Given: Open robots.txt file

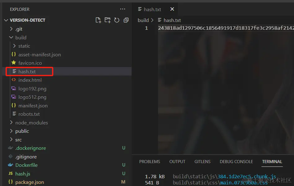Looking at the screenshot, I should 29,114.
